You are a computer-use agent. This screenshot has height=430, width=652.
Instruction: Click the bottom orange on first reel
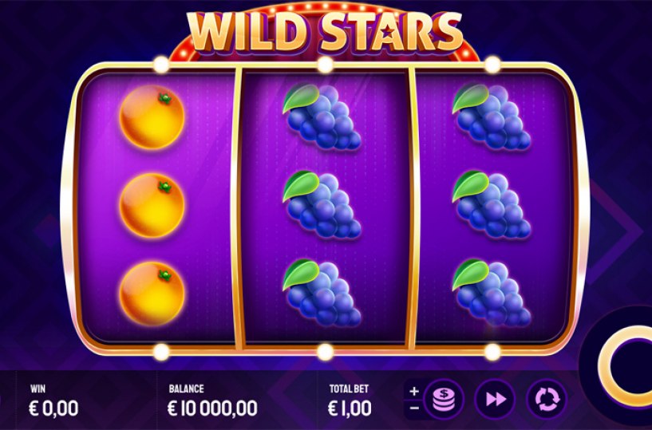(x=152, y=294)
